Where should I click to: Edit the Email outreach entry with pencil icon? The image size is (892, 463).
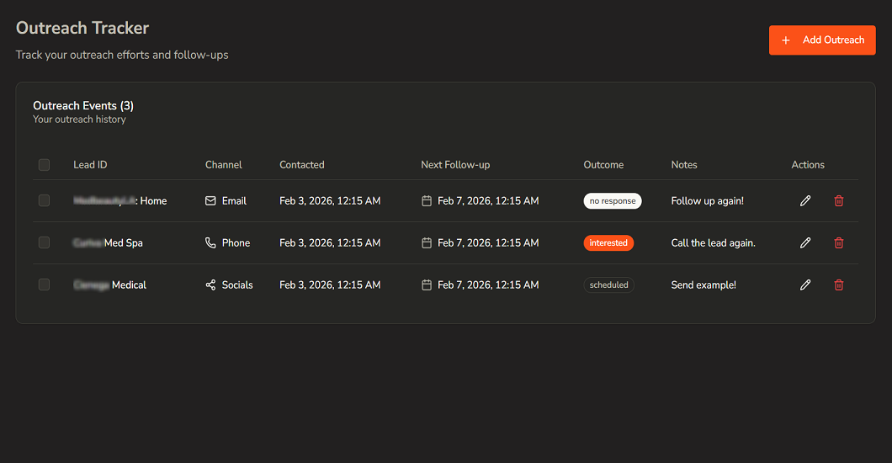[x=805, y=200]
